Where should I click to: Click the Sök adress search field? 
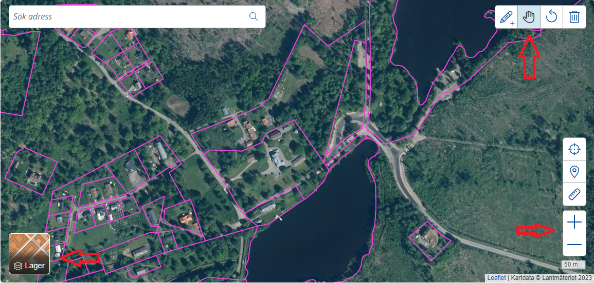point(129,16)
